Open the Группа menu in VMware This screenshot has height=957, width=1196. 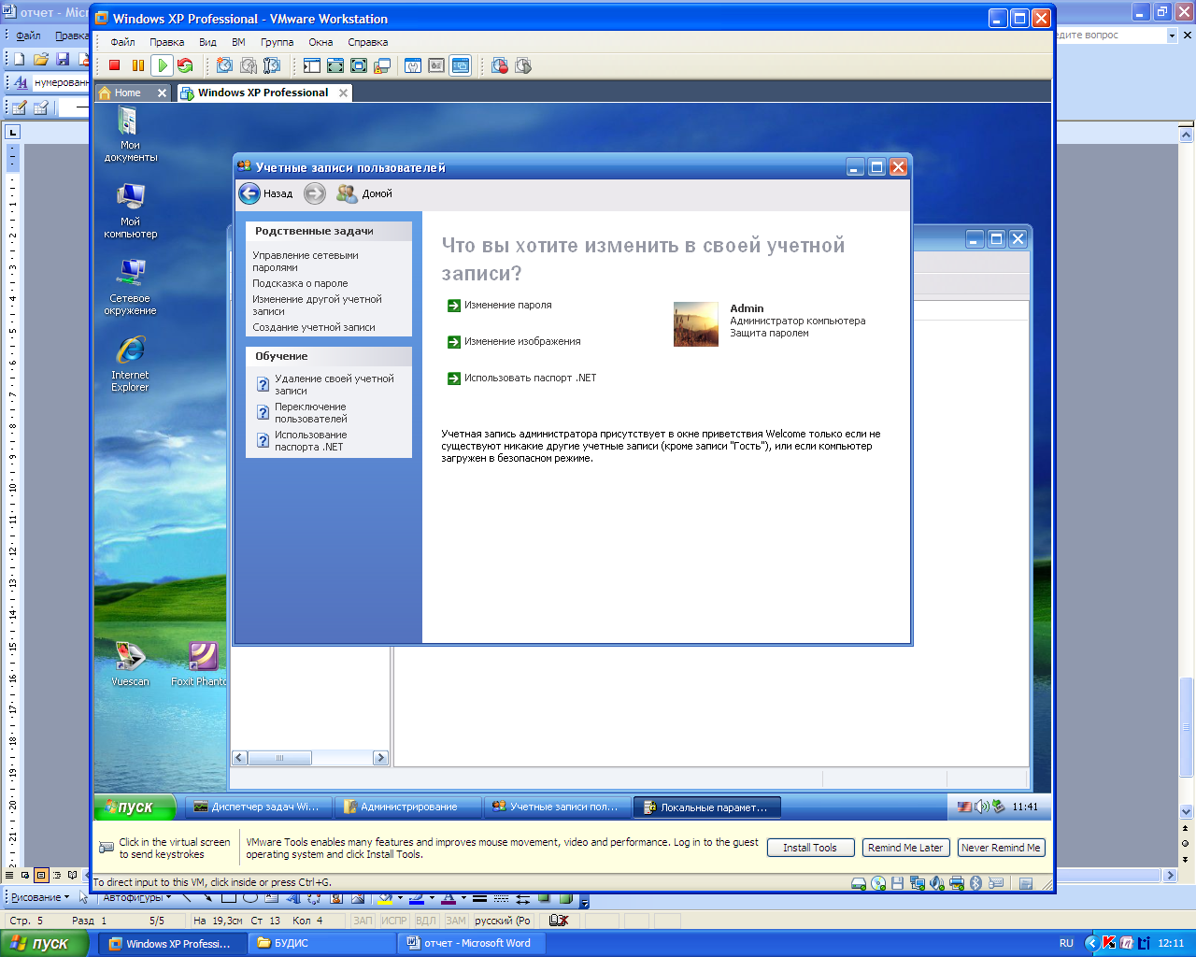point(277,42)
